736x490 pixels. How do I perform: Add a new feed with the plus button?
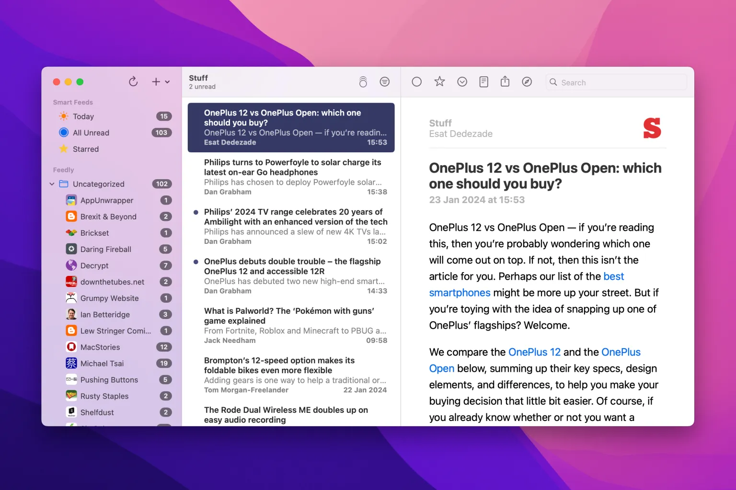pyautogui.click(x=156, y=81)
